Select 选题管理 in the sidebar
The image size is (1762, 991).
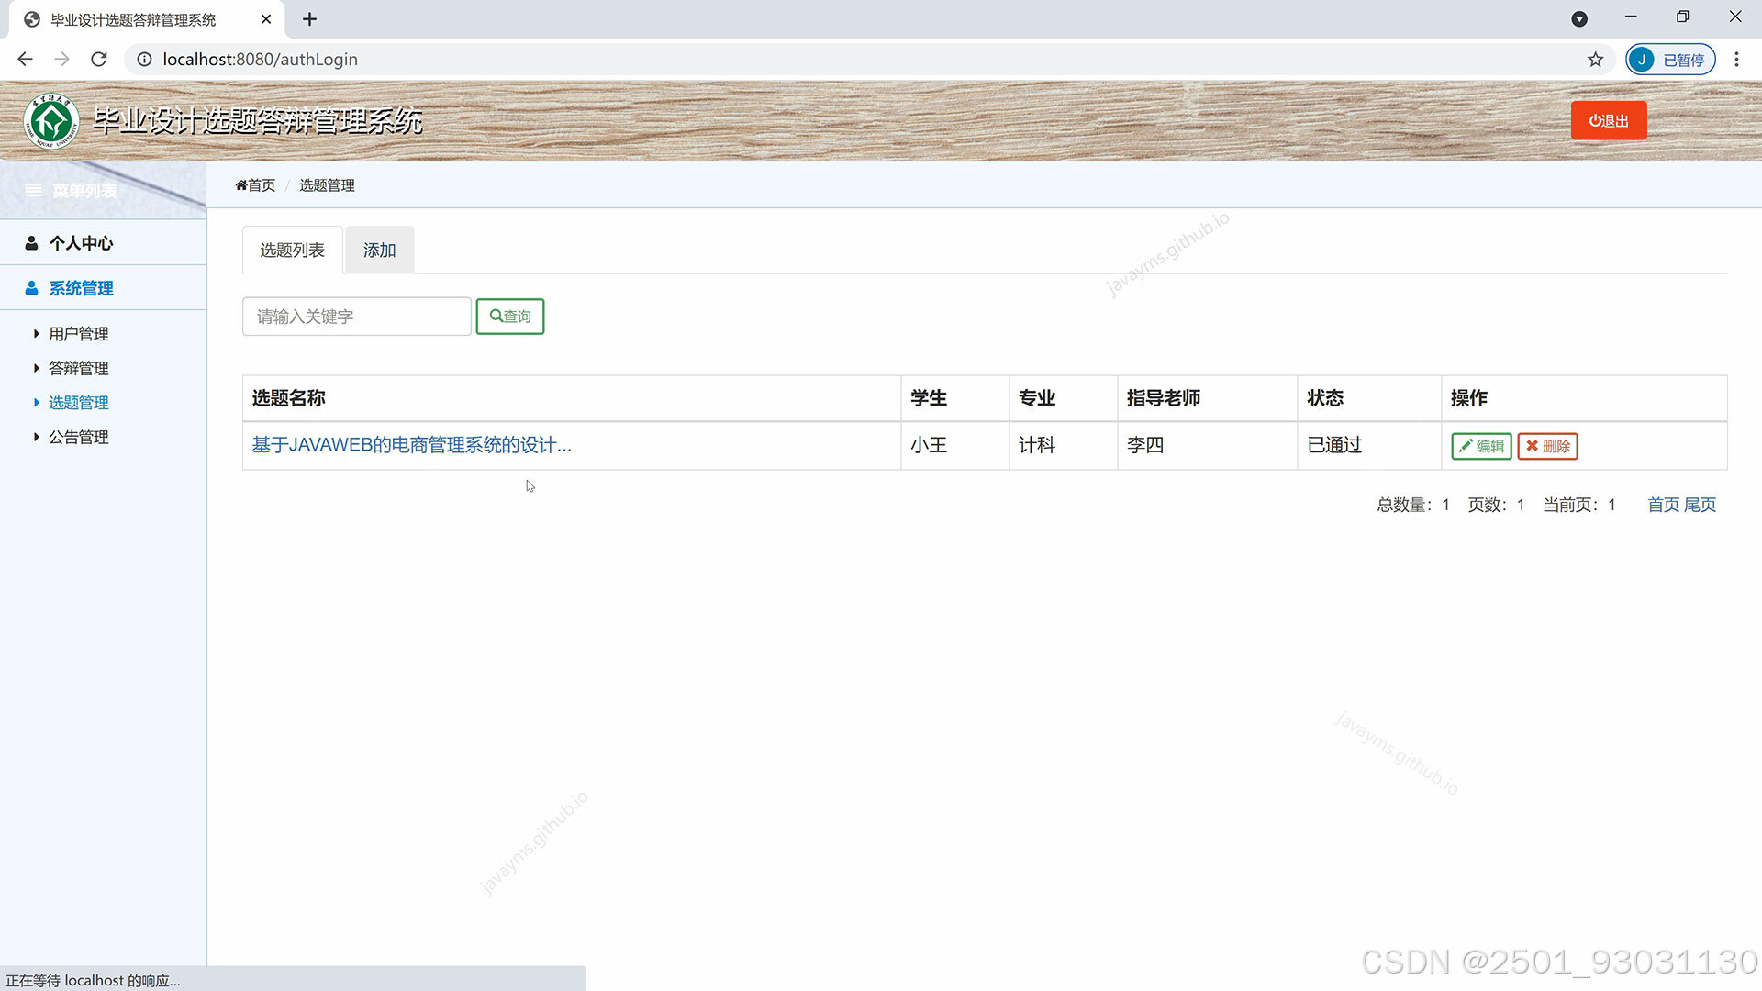coord(78,403)
